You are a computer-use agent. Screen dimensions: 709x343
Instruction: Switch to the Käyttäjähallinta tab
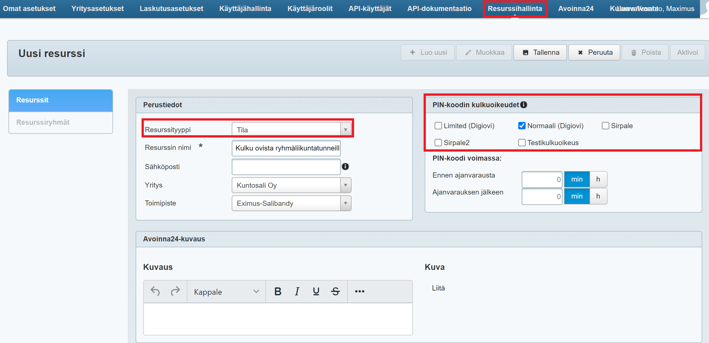point(245,9)
